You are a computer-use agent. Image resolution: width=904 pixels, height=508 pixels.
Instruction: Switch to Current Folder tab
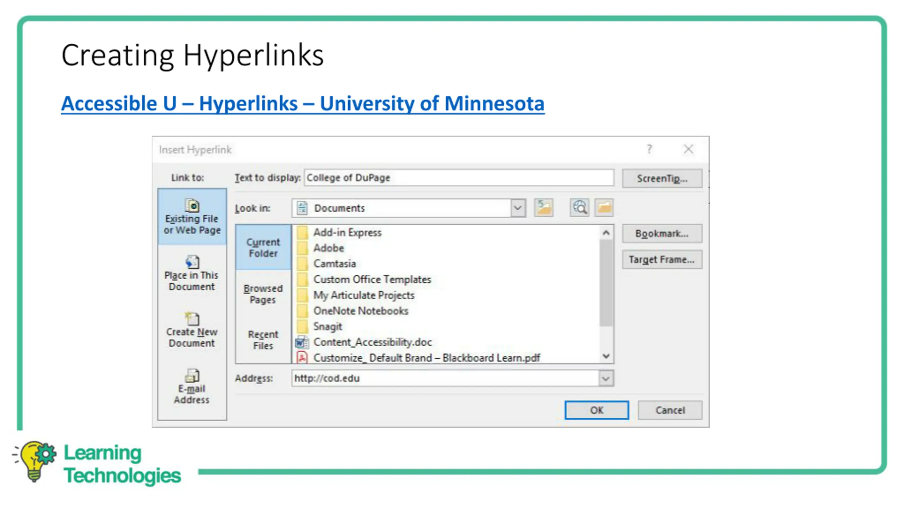[263, 248]
